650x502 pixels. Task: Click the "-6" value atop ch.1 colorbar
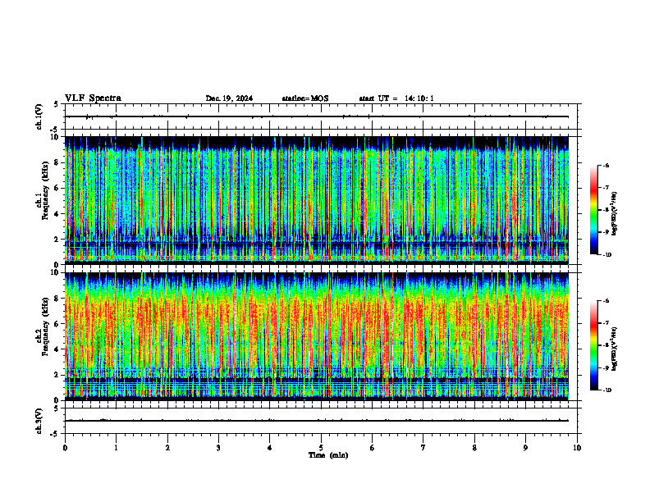point(606,166)
